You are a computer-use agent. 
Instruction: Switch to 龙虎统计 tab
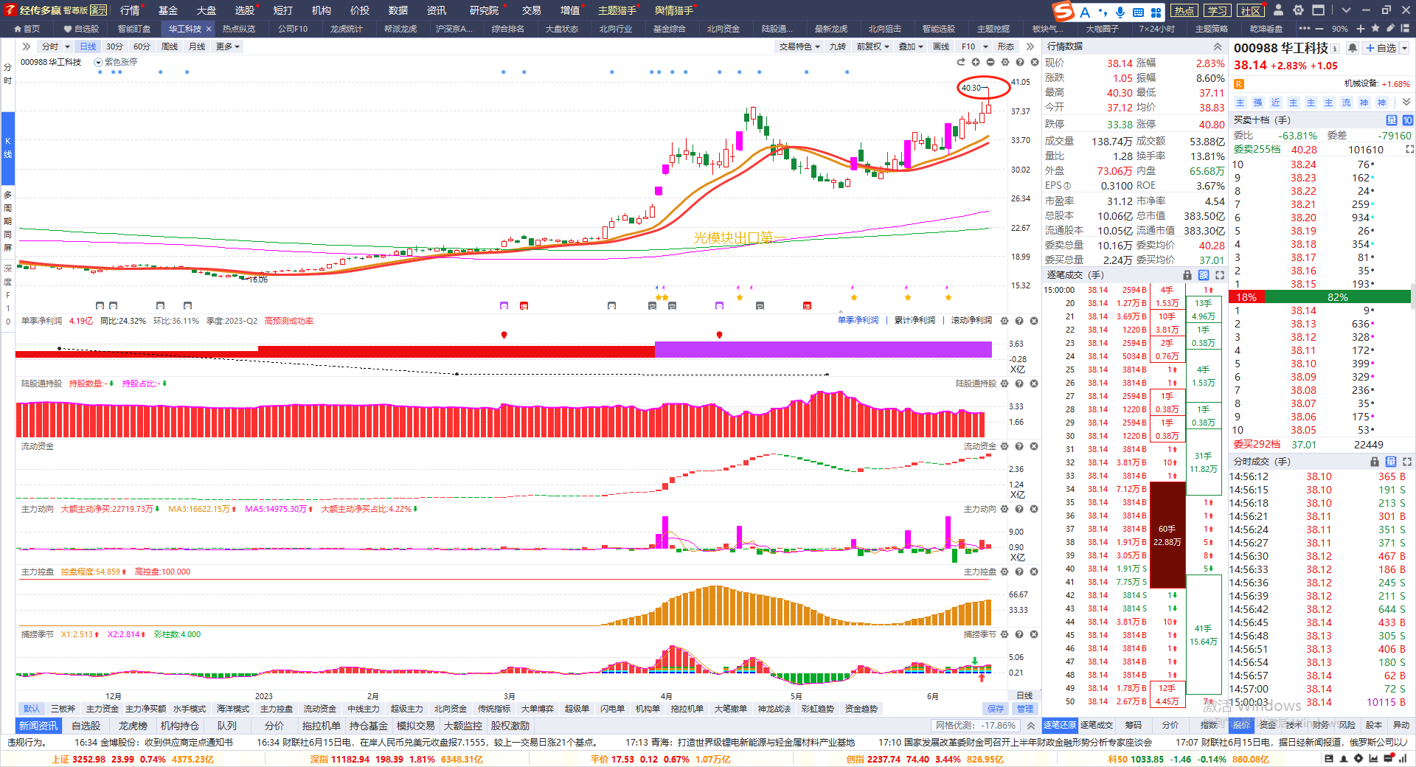click(346, 29)
